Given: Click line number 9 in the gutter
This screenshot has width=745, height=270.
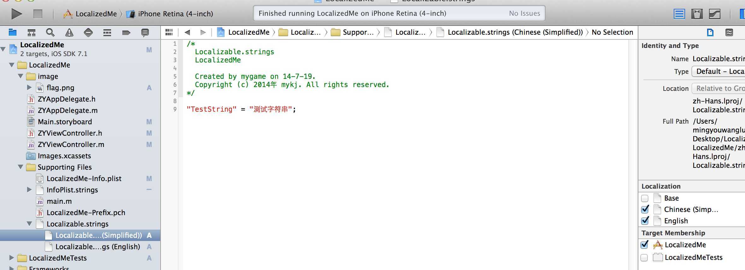Looking at the screenshot, I should [175, 109].
